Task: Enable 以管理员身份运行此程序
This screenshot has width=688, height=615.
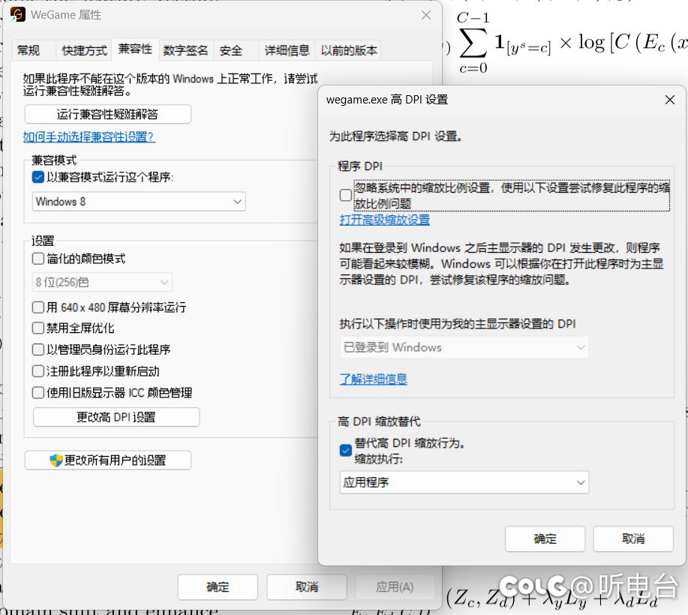Action: click(x=38, y=349)
